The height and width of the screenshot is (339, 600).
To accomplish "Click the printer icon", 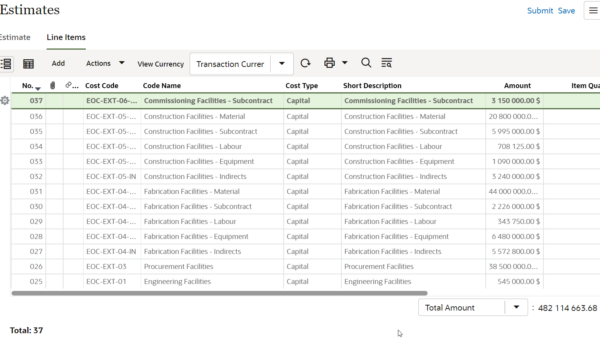I will 329,63.
